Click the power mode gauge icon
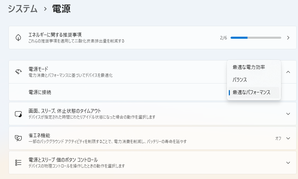The height and width of the screenshot is (179, 298). [x=18, y=72]
